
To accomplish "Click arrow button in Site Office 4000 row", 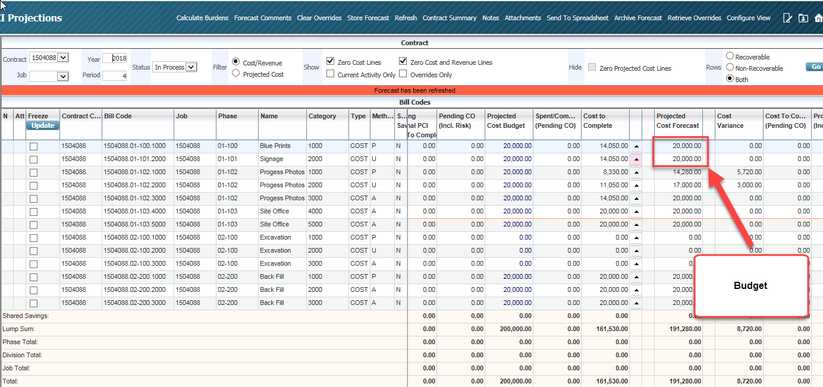I will 636,211.
